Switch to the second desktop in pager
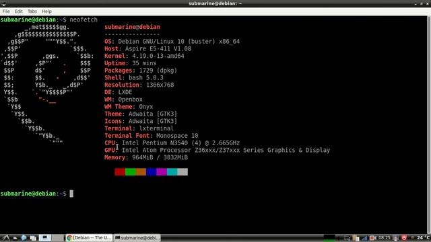 click(58, 237)
